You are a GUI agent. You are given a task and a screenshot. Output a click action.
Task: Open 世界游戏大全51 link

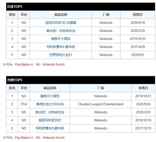[61, 55]
